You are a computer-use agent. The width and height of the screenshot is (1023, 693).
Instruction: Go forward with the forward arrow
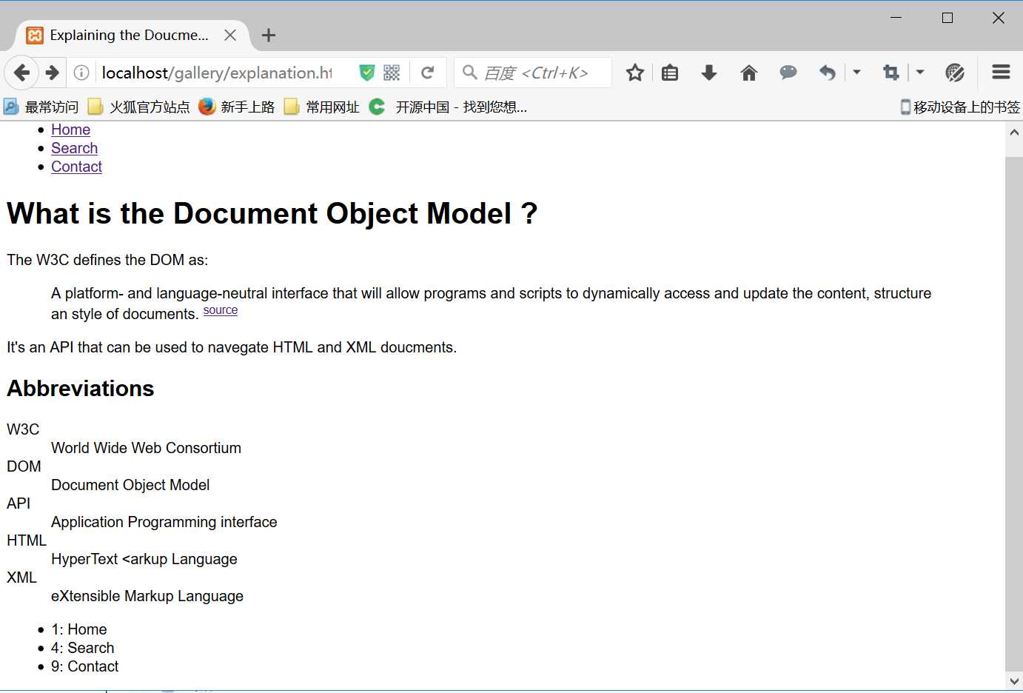[52, 73]
